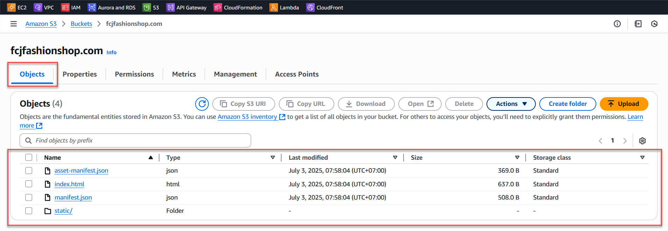
Task: Switch to the Properties tab
Action: coord(80,74)
